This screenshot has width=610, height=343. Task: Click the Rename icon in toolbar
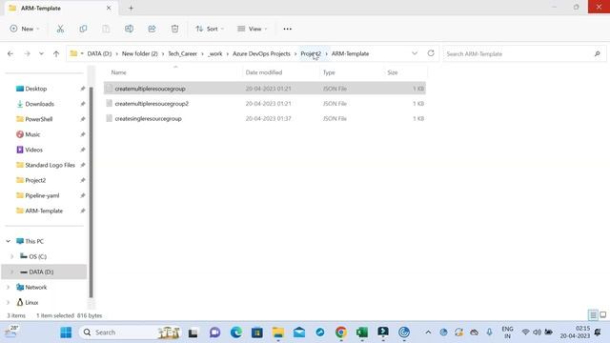click(x=129, y=29)
